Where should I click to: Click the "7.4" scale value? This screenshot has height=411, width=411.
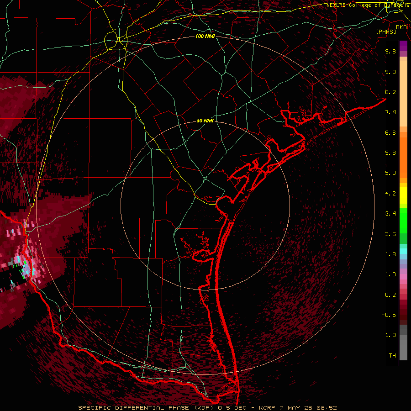390,112
